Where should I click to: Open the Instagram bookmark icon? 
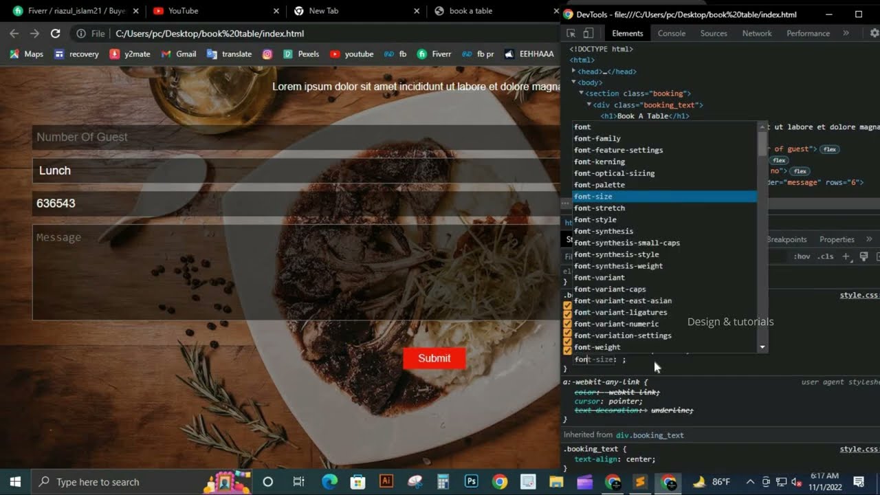tap(267, 54)
